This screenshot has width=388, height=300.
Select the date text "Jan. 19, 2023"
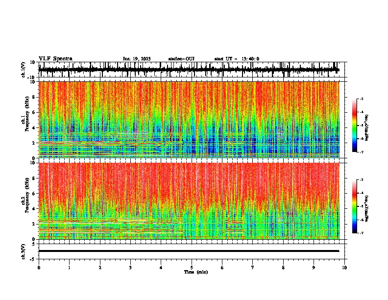click(137, 59)
